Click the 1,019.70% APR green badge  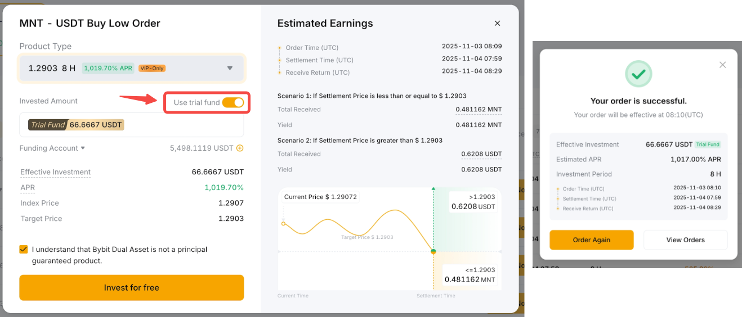pos(108,69)
